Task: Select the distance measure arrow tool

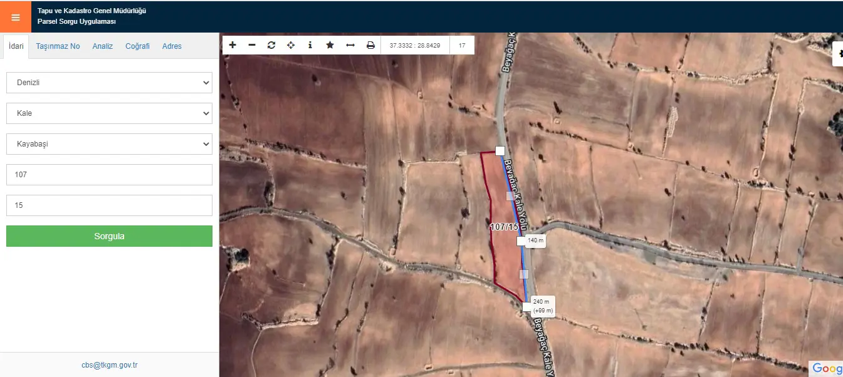Action: click(x=350, y=45)
